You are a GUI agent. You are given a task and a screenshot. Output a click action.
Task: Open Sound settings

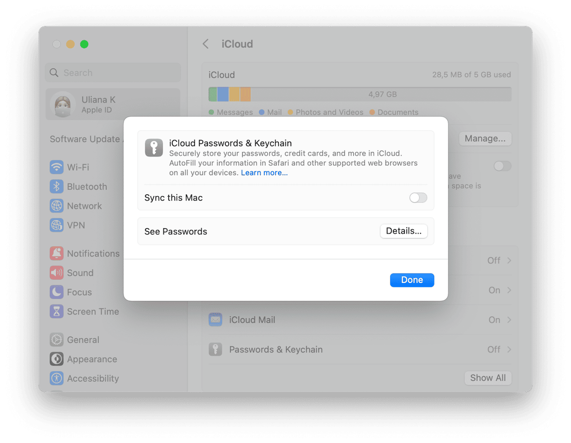point(80,273)
